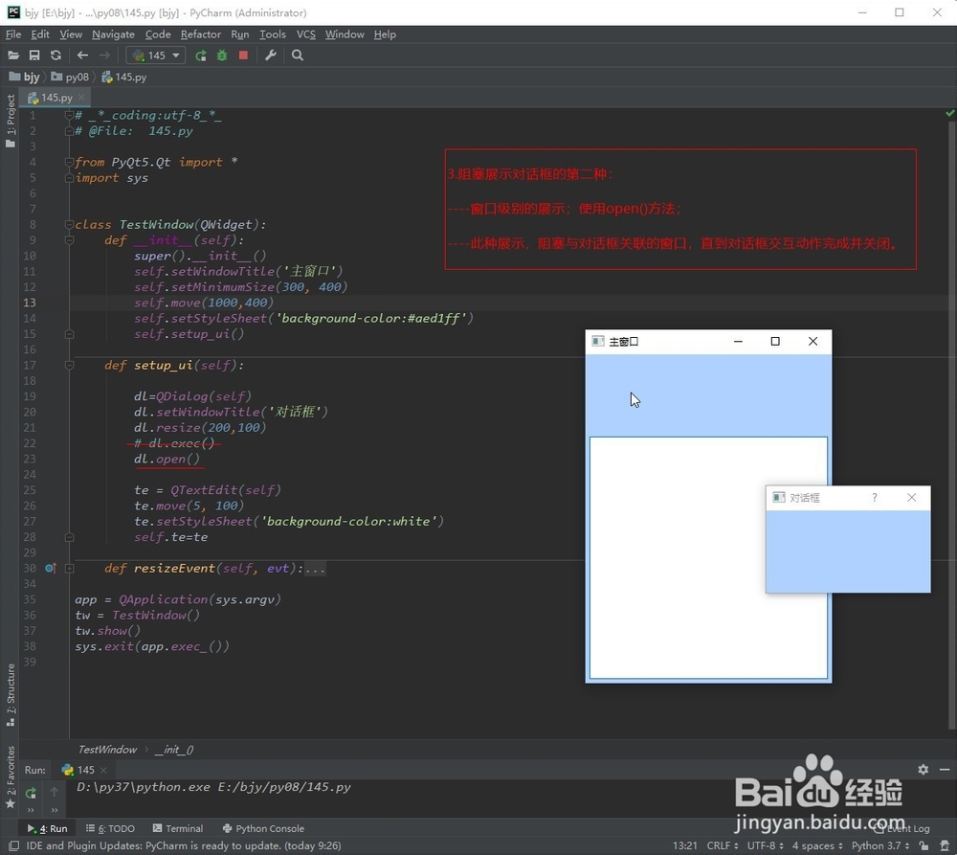This screenshot has width=957, height=855.
Task: Rerun 145 using the green toolbar icon
Action: point(200,56)
